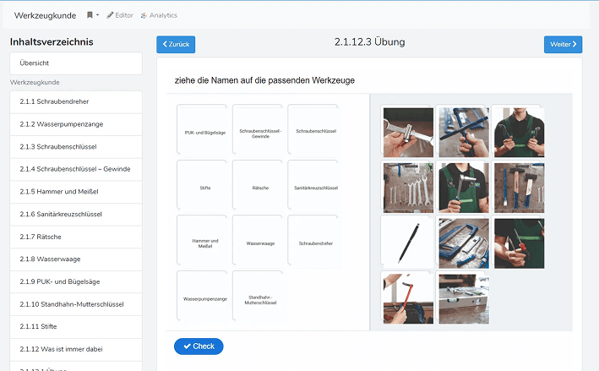Click the PUK- und Bügelsäge name card
Viewport: 599px width, 371px height.
point(201,133)
